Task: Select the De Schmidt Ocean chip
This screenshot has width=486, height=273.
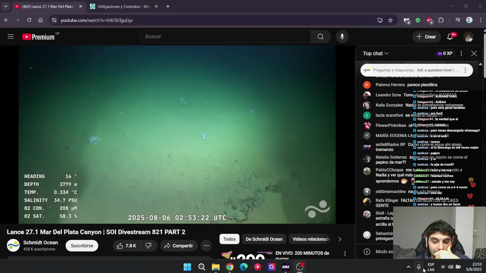Action: pyautogui.click(x=264, y=239)
